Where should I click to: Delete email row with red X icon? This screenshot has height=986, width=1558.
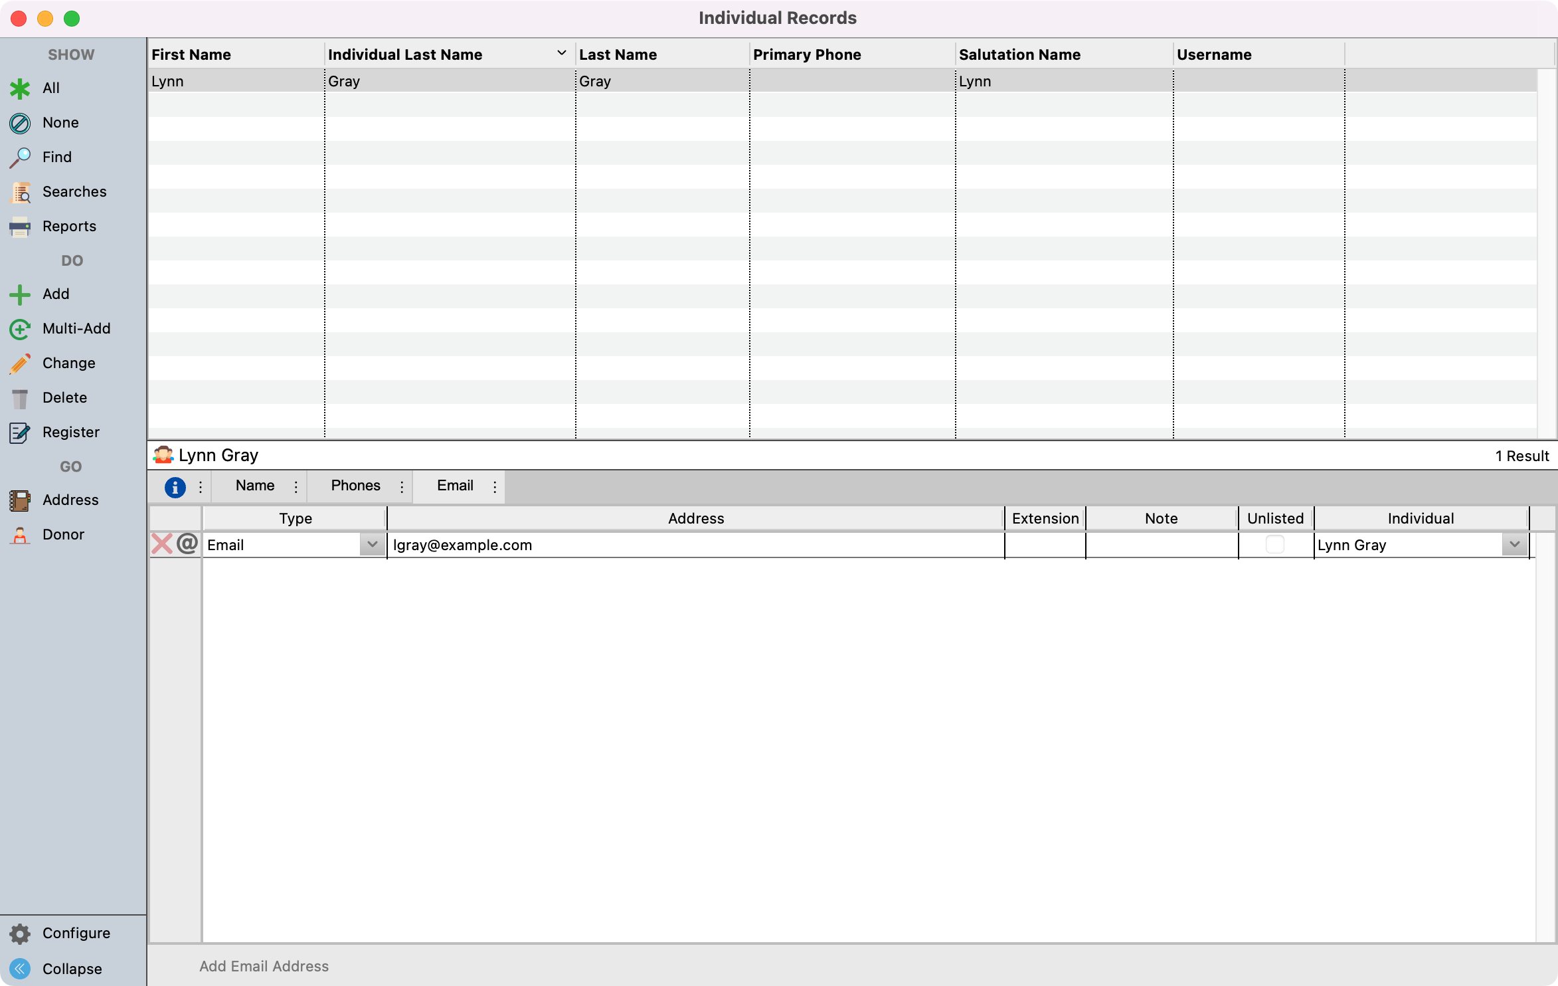[162, 544]
